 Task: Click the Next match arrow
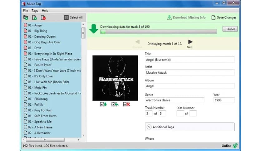point(190,42)
